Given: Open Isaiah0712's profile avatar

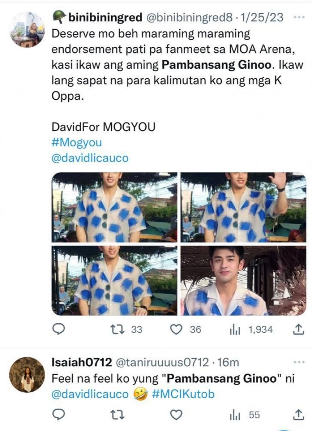Looking at the screenshot, I should point(27,374).
